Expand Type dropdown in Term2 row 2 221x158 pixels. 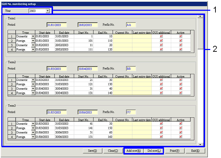pos(33,84)
